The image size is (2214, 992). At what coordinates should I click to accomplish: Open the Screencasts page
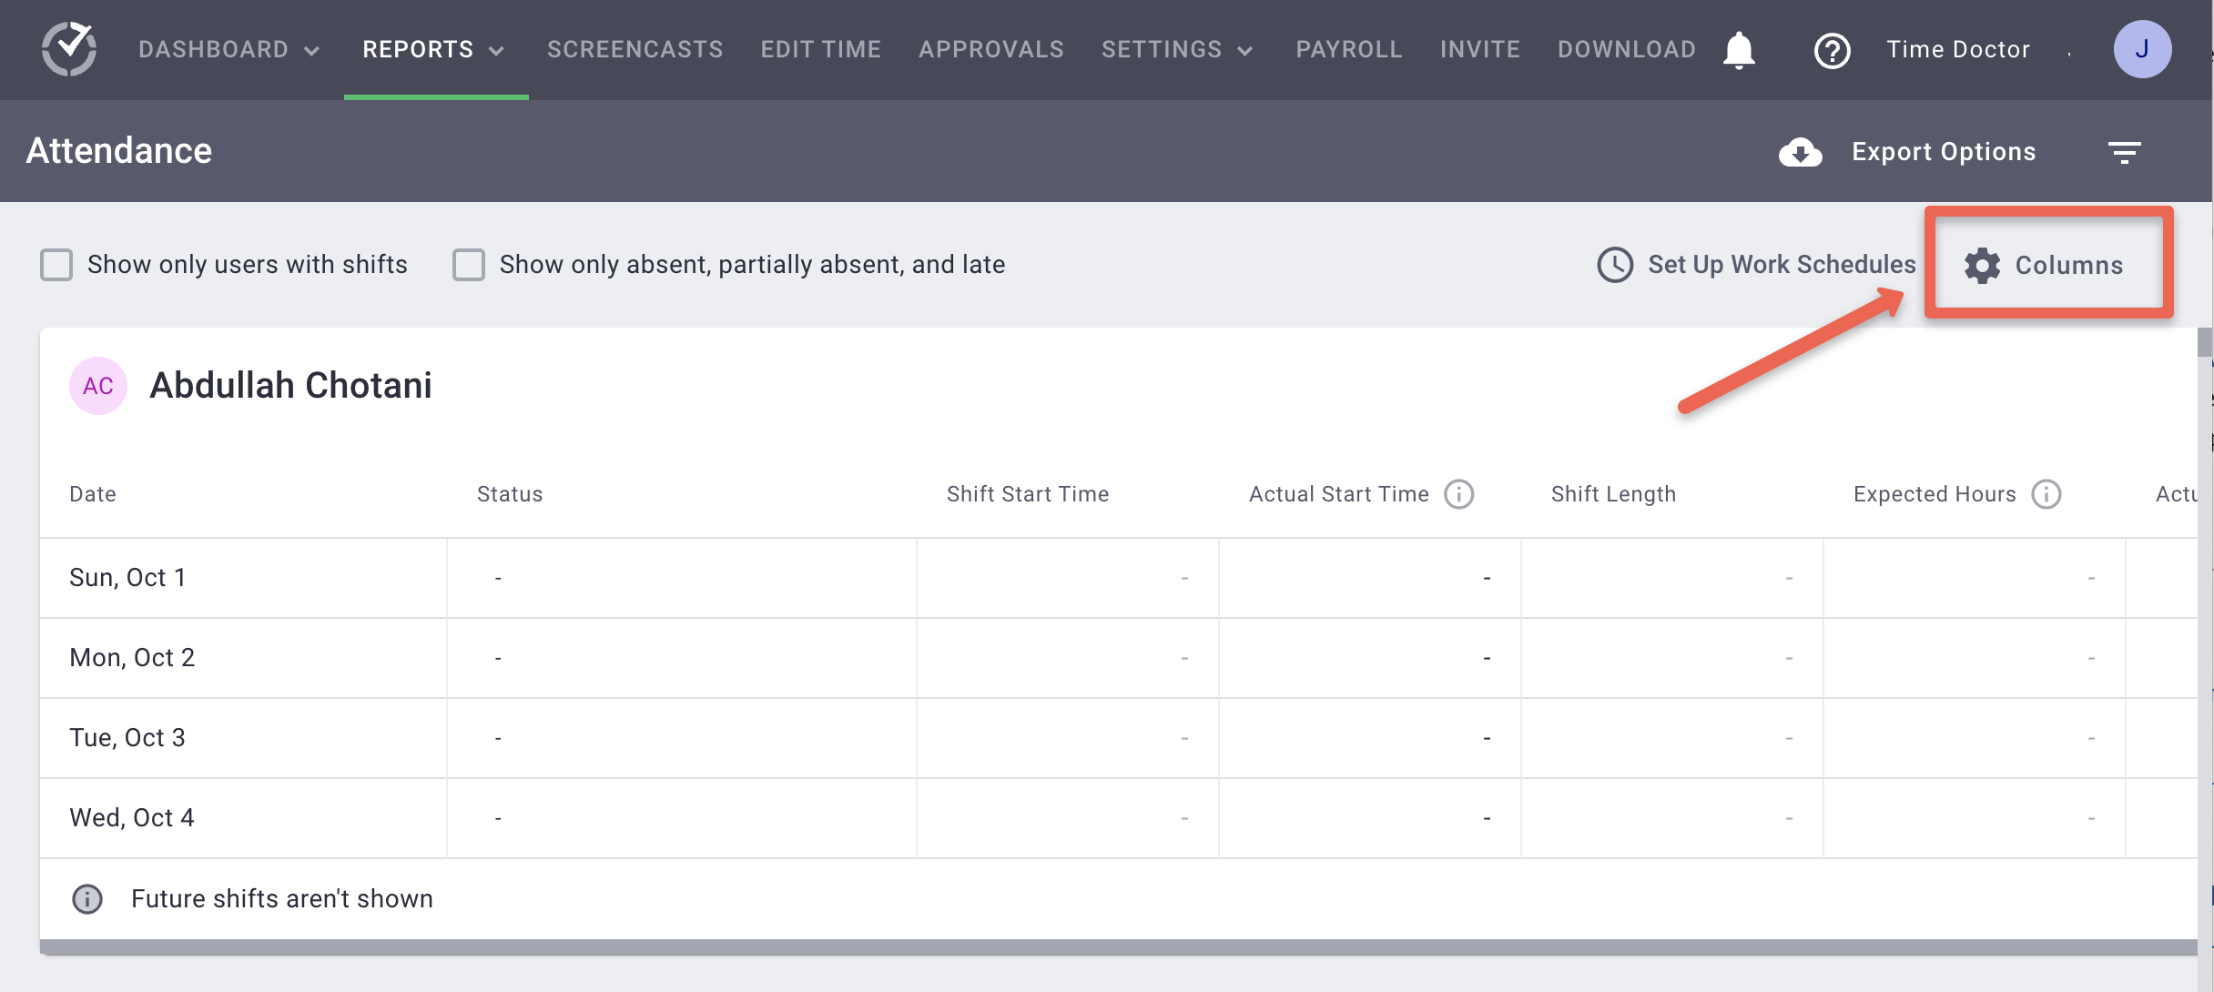(635, 49)
